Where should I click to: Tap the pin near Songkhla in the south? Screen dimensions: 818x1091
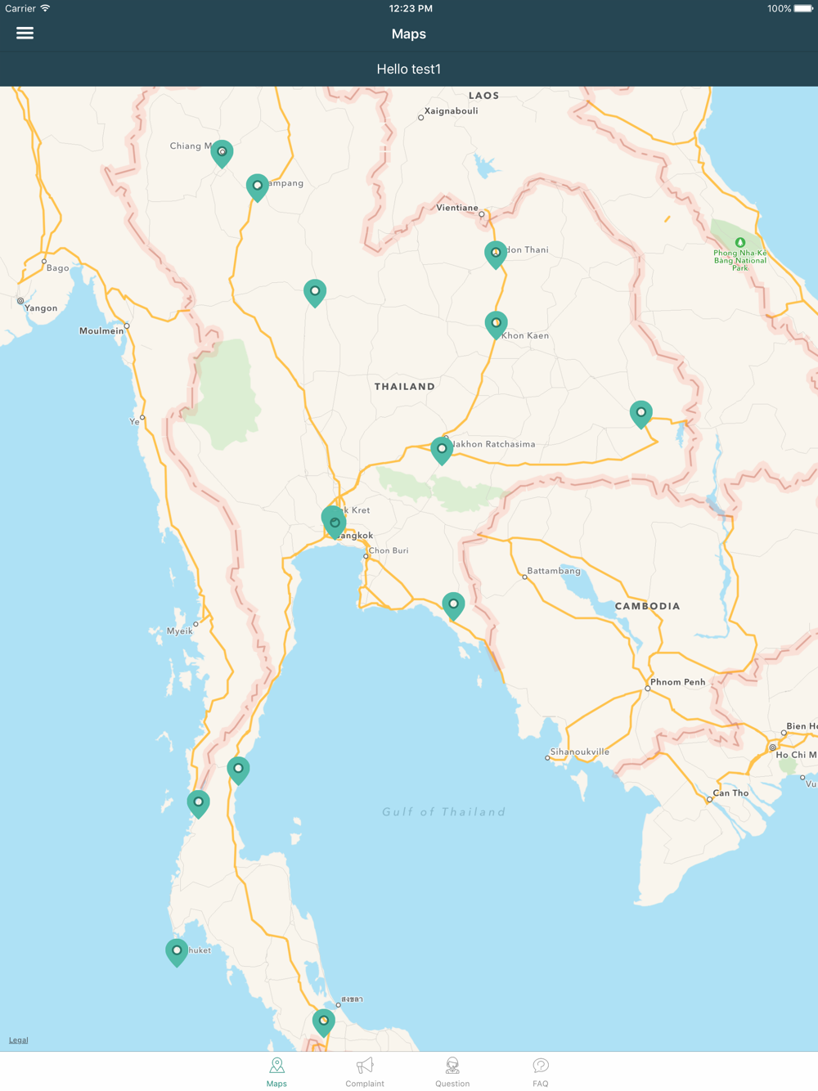click(324, 1023)
